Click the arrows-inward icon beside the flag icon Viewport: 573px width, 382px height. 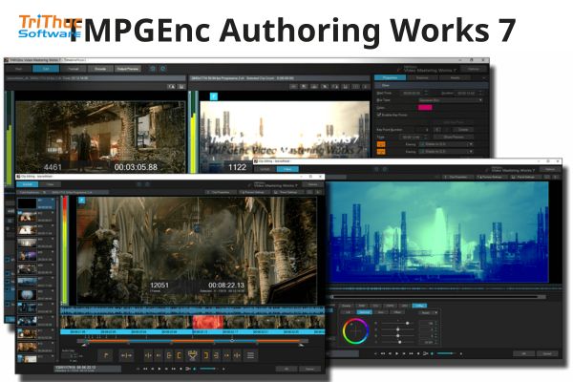tap(126, 355)
